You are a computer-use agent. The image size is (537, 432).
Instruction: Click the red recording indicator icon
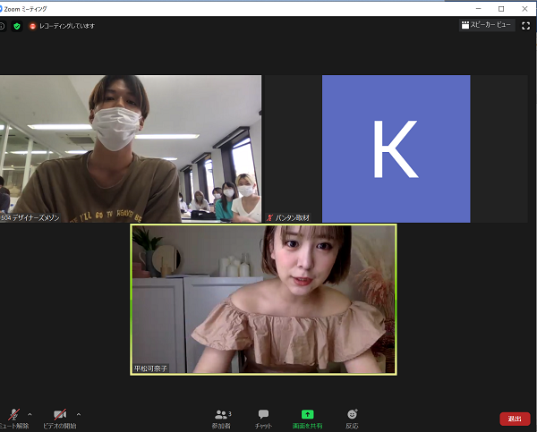pos(33,26)
